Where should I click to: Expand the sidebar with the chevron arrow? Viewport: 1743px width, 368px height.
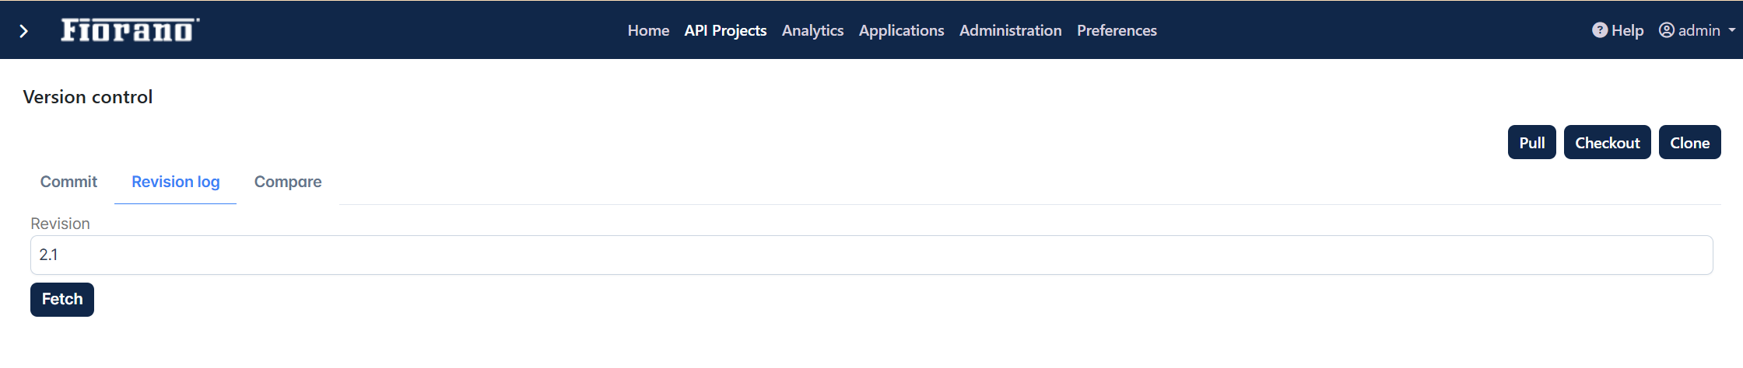[x=24, y=31]
